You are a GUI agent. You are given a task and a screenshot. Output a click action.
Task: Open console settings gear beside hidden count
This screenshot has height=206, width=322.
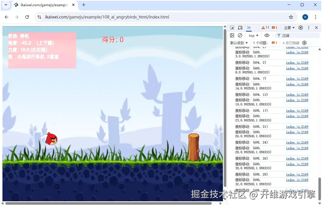[304, 43]
